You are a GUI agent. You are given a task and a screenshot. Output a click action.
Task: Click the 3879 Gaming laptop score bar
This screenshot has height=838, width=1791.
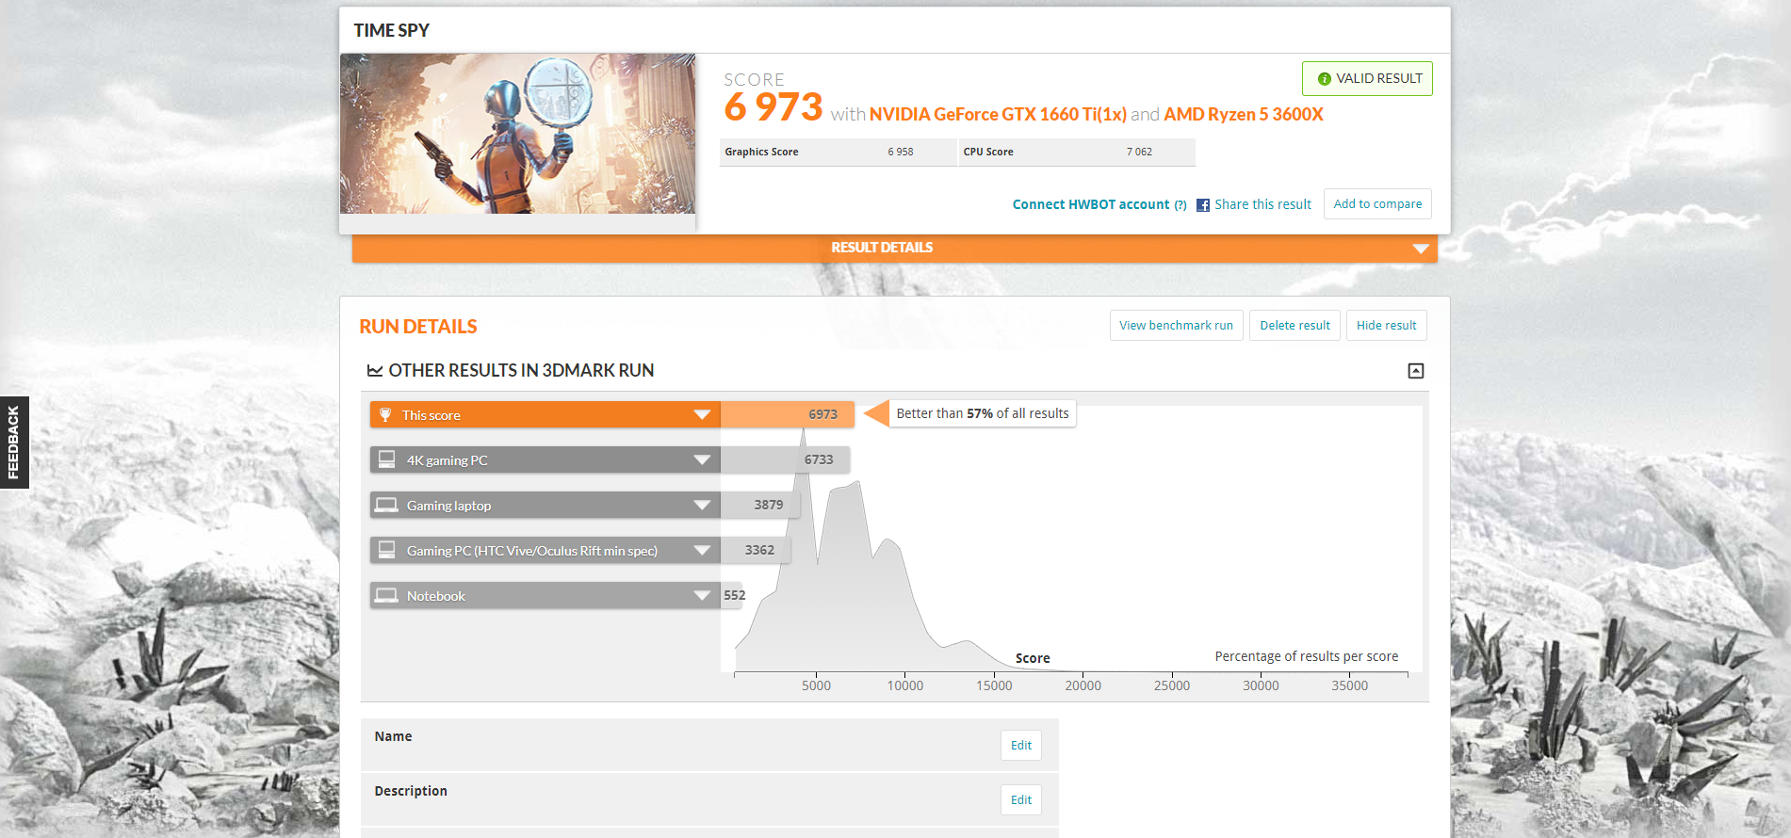[x=760, y=505]
